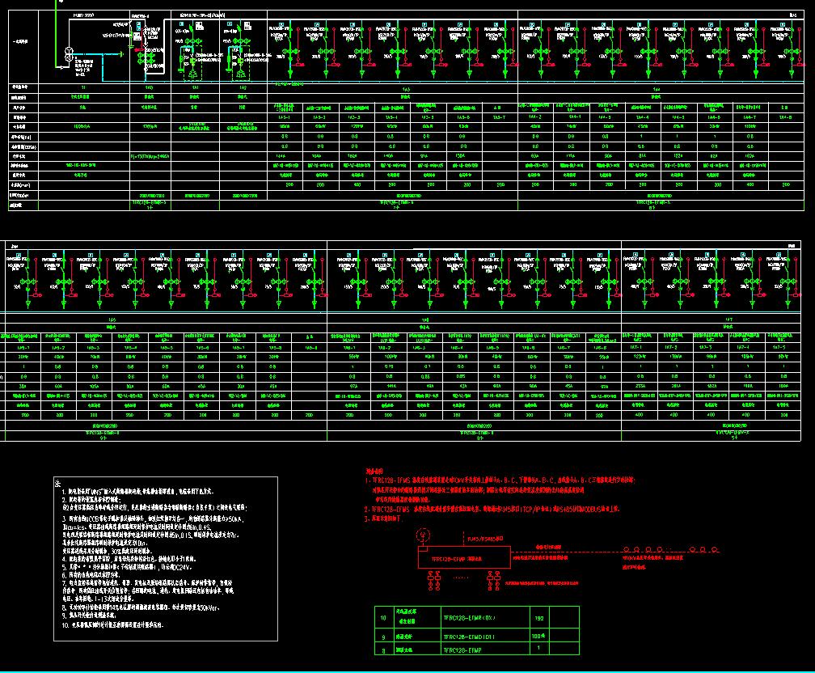The width and height of the screenshot is (815, 673).
Task: Select note line 6 in the white notes box
Action: tap(91, 574)
